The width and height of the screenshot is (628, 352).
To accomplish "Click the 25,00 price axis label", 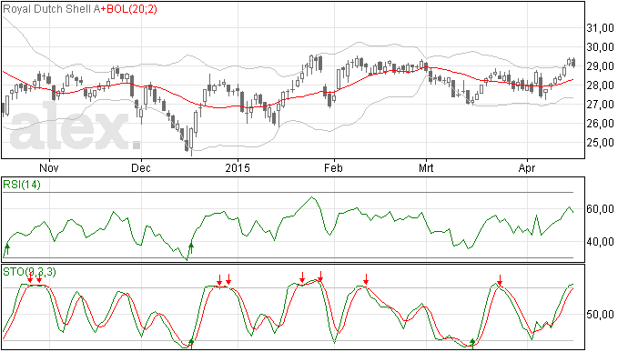I will [x=600, y=143].
